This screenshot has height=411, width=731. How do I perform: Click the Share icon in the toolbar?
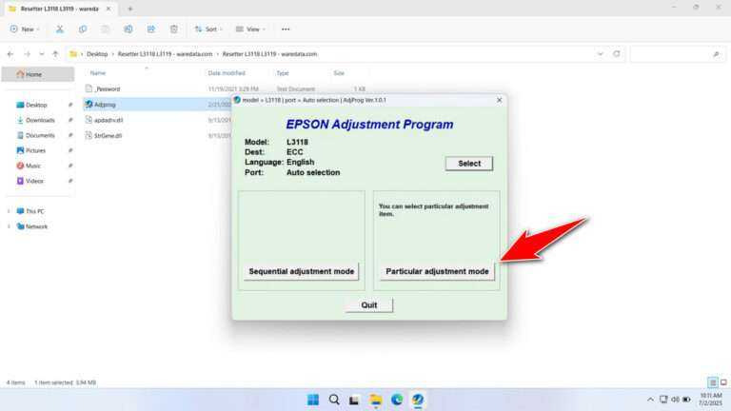point(150,29)
